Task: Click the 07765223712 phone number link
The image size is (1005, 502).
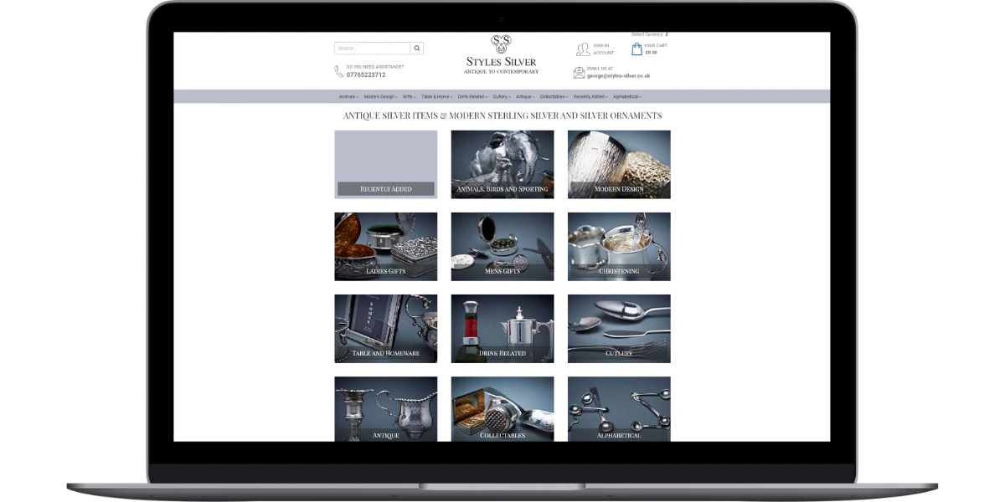Action: pyautogui.click(x=366, y=75)
